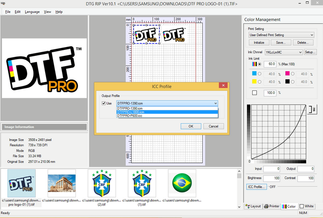Uncheck the Use checkbox in ICC Profile

click(103, 103)
